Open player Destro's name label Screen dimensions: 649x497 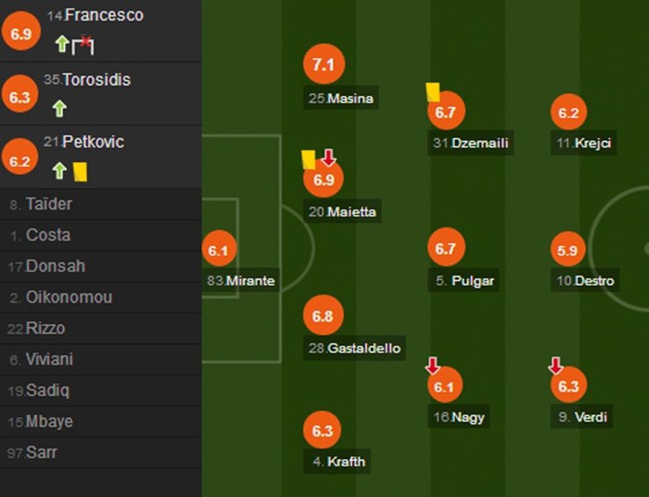(585, 281)
